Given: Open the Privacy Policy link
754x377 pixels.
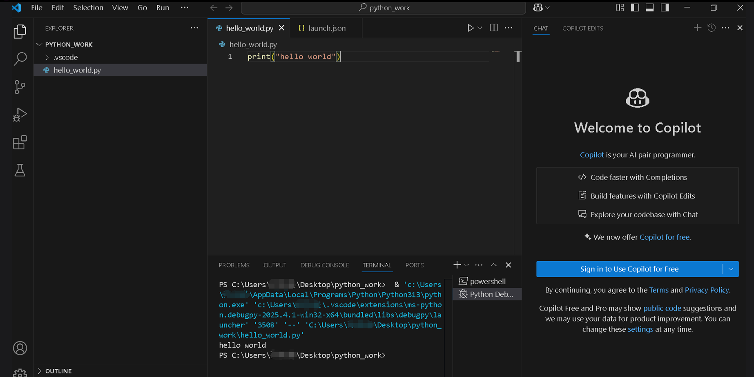Looking at the screenshot, I should pos(707,290).
